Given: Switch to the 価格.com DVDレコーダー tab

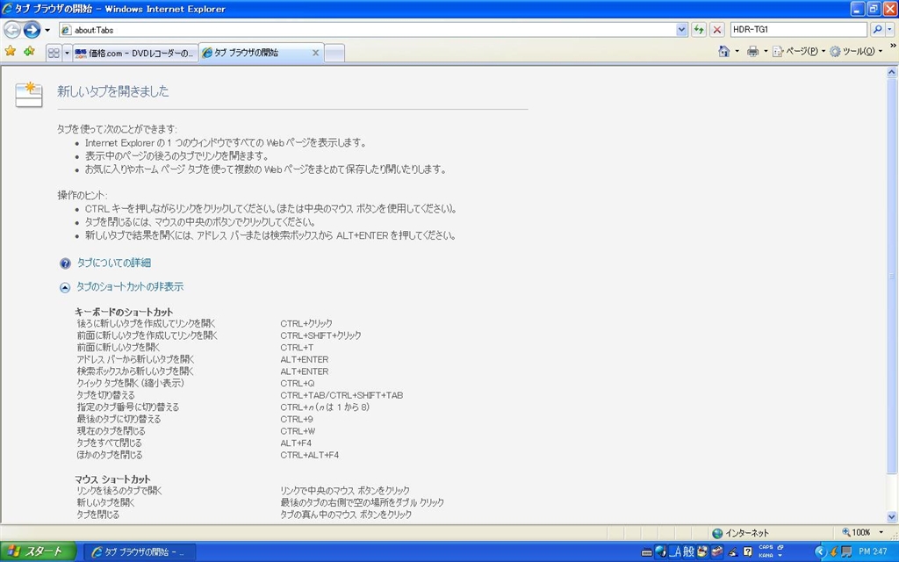Looking at the screenshot, I should [x=135, y=54].
